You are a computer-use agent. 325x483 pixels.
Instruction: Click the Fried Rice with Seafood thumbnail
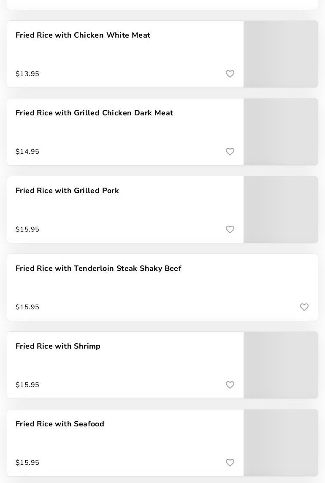click(281, 443)
